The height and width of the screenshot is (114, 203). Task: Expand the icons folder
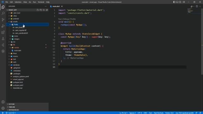click(28, 36)
